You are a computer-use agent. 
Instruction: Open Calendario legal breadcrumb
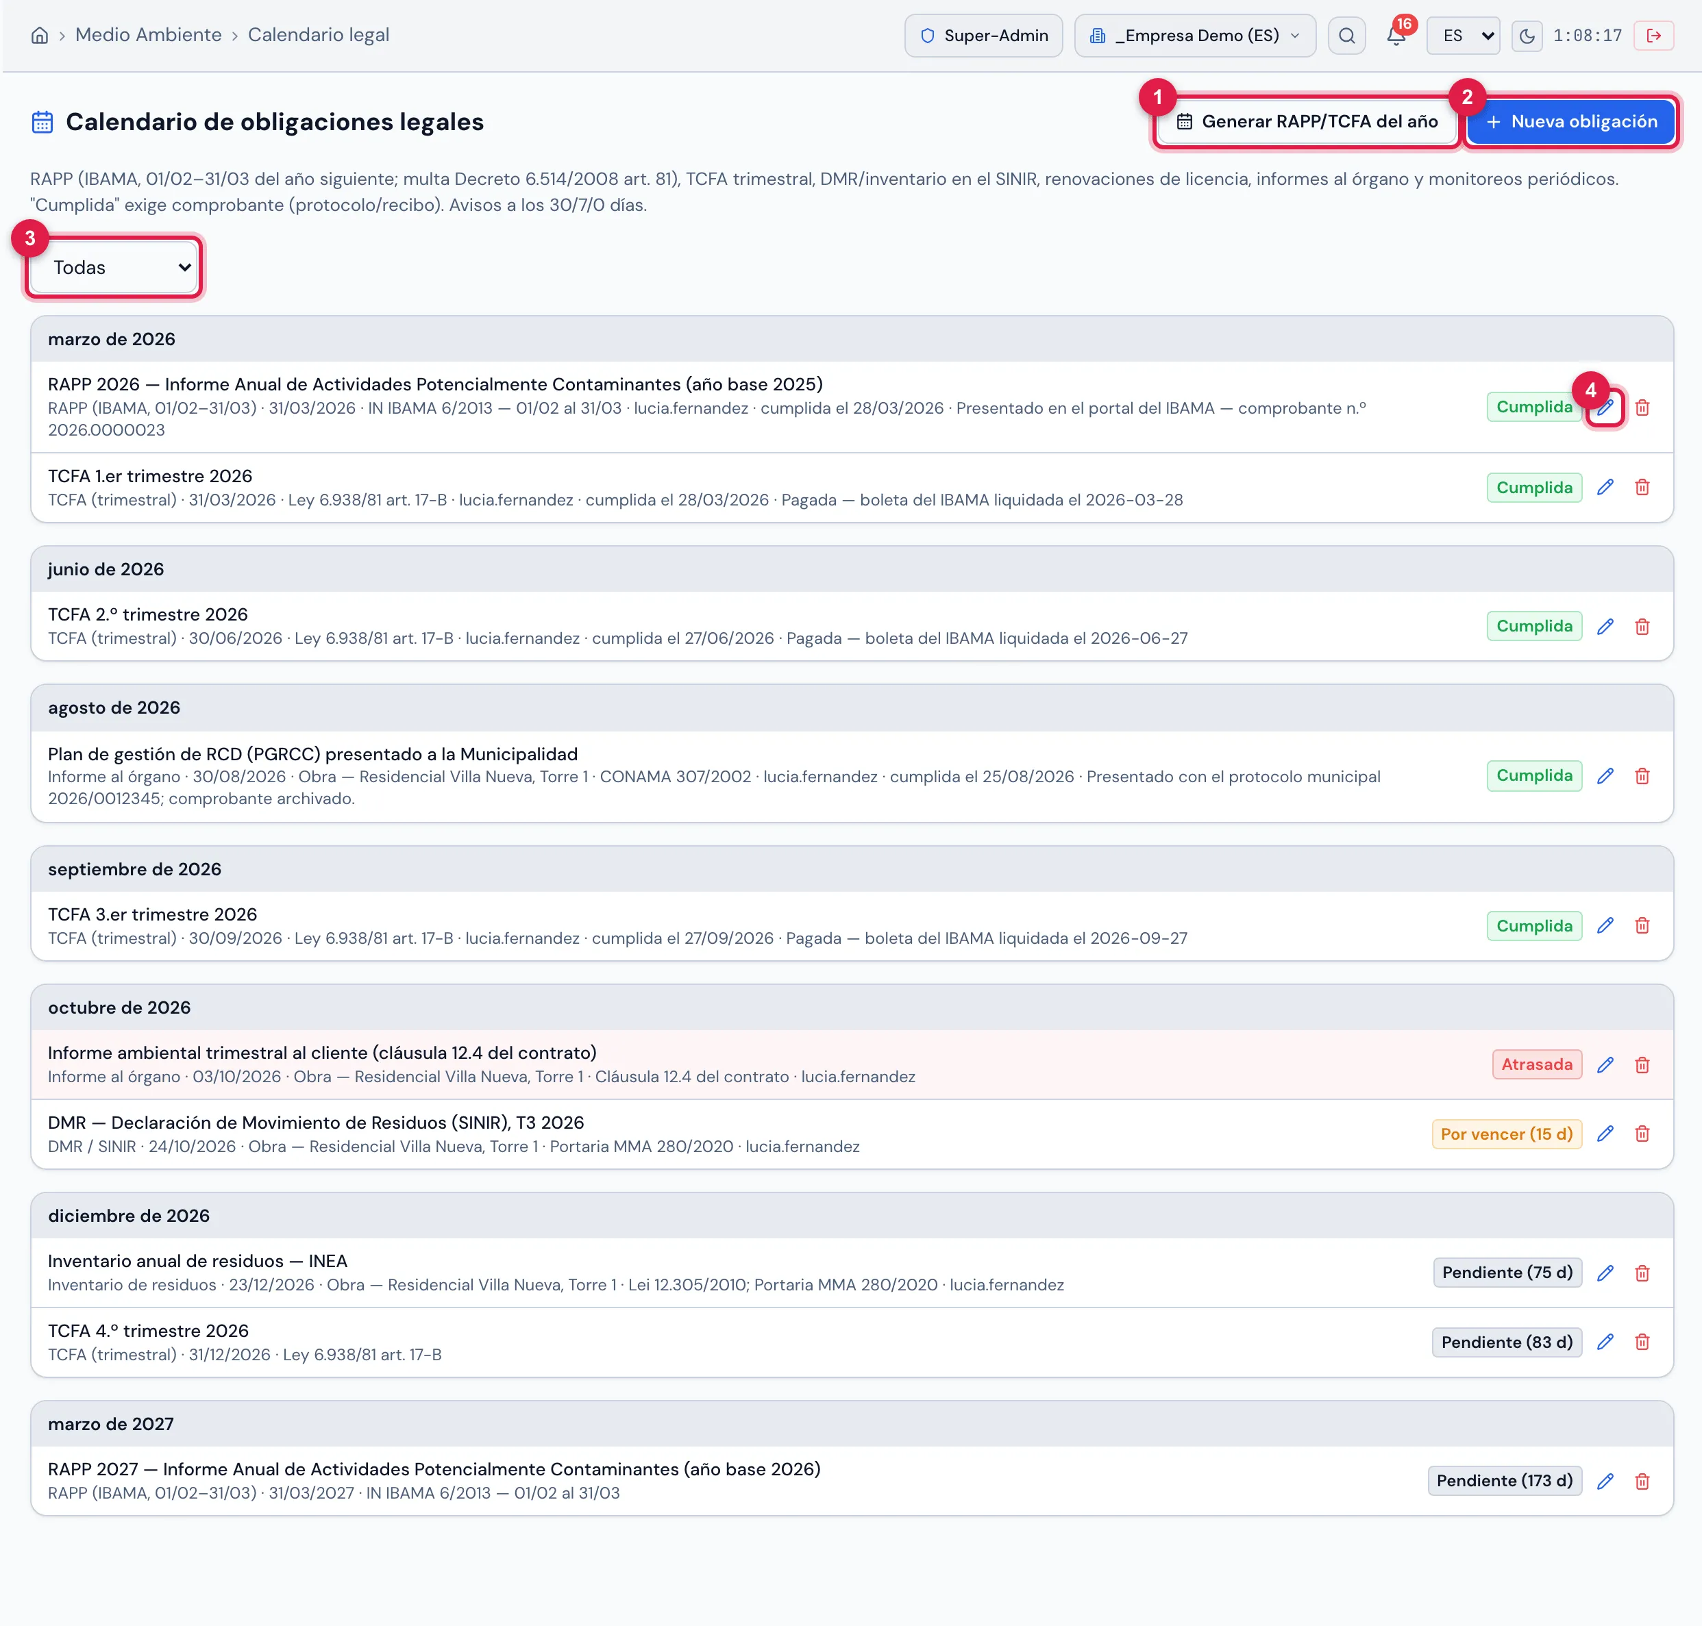(318, 35)
